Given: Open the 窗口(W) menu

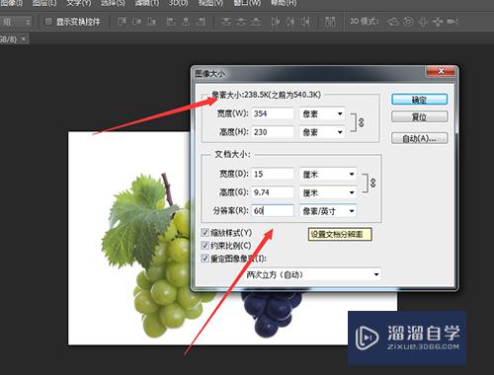Looking at the screenshot, I should (247, 3).
